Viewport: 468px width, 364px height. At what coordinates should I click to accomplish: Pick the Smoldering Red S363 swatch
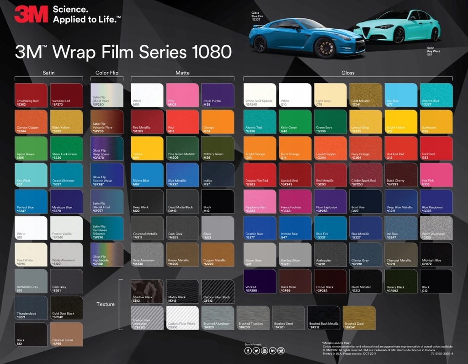coord(31,95)
